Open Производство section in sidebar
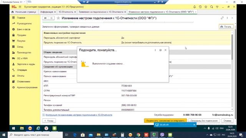The height and width of the screenshot is (138, 246). tap(24, 53)
